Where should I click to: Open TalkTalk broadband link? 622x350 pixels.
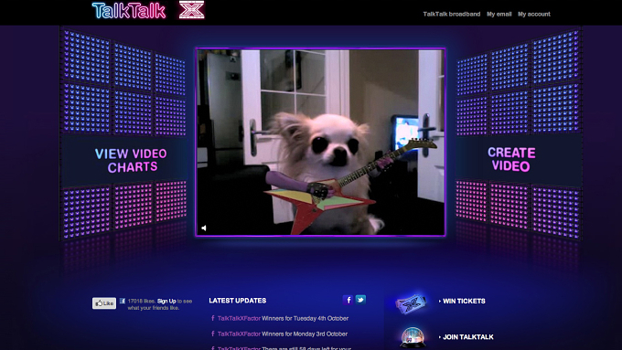[x=452, y=14]
